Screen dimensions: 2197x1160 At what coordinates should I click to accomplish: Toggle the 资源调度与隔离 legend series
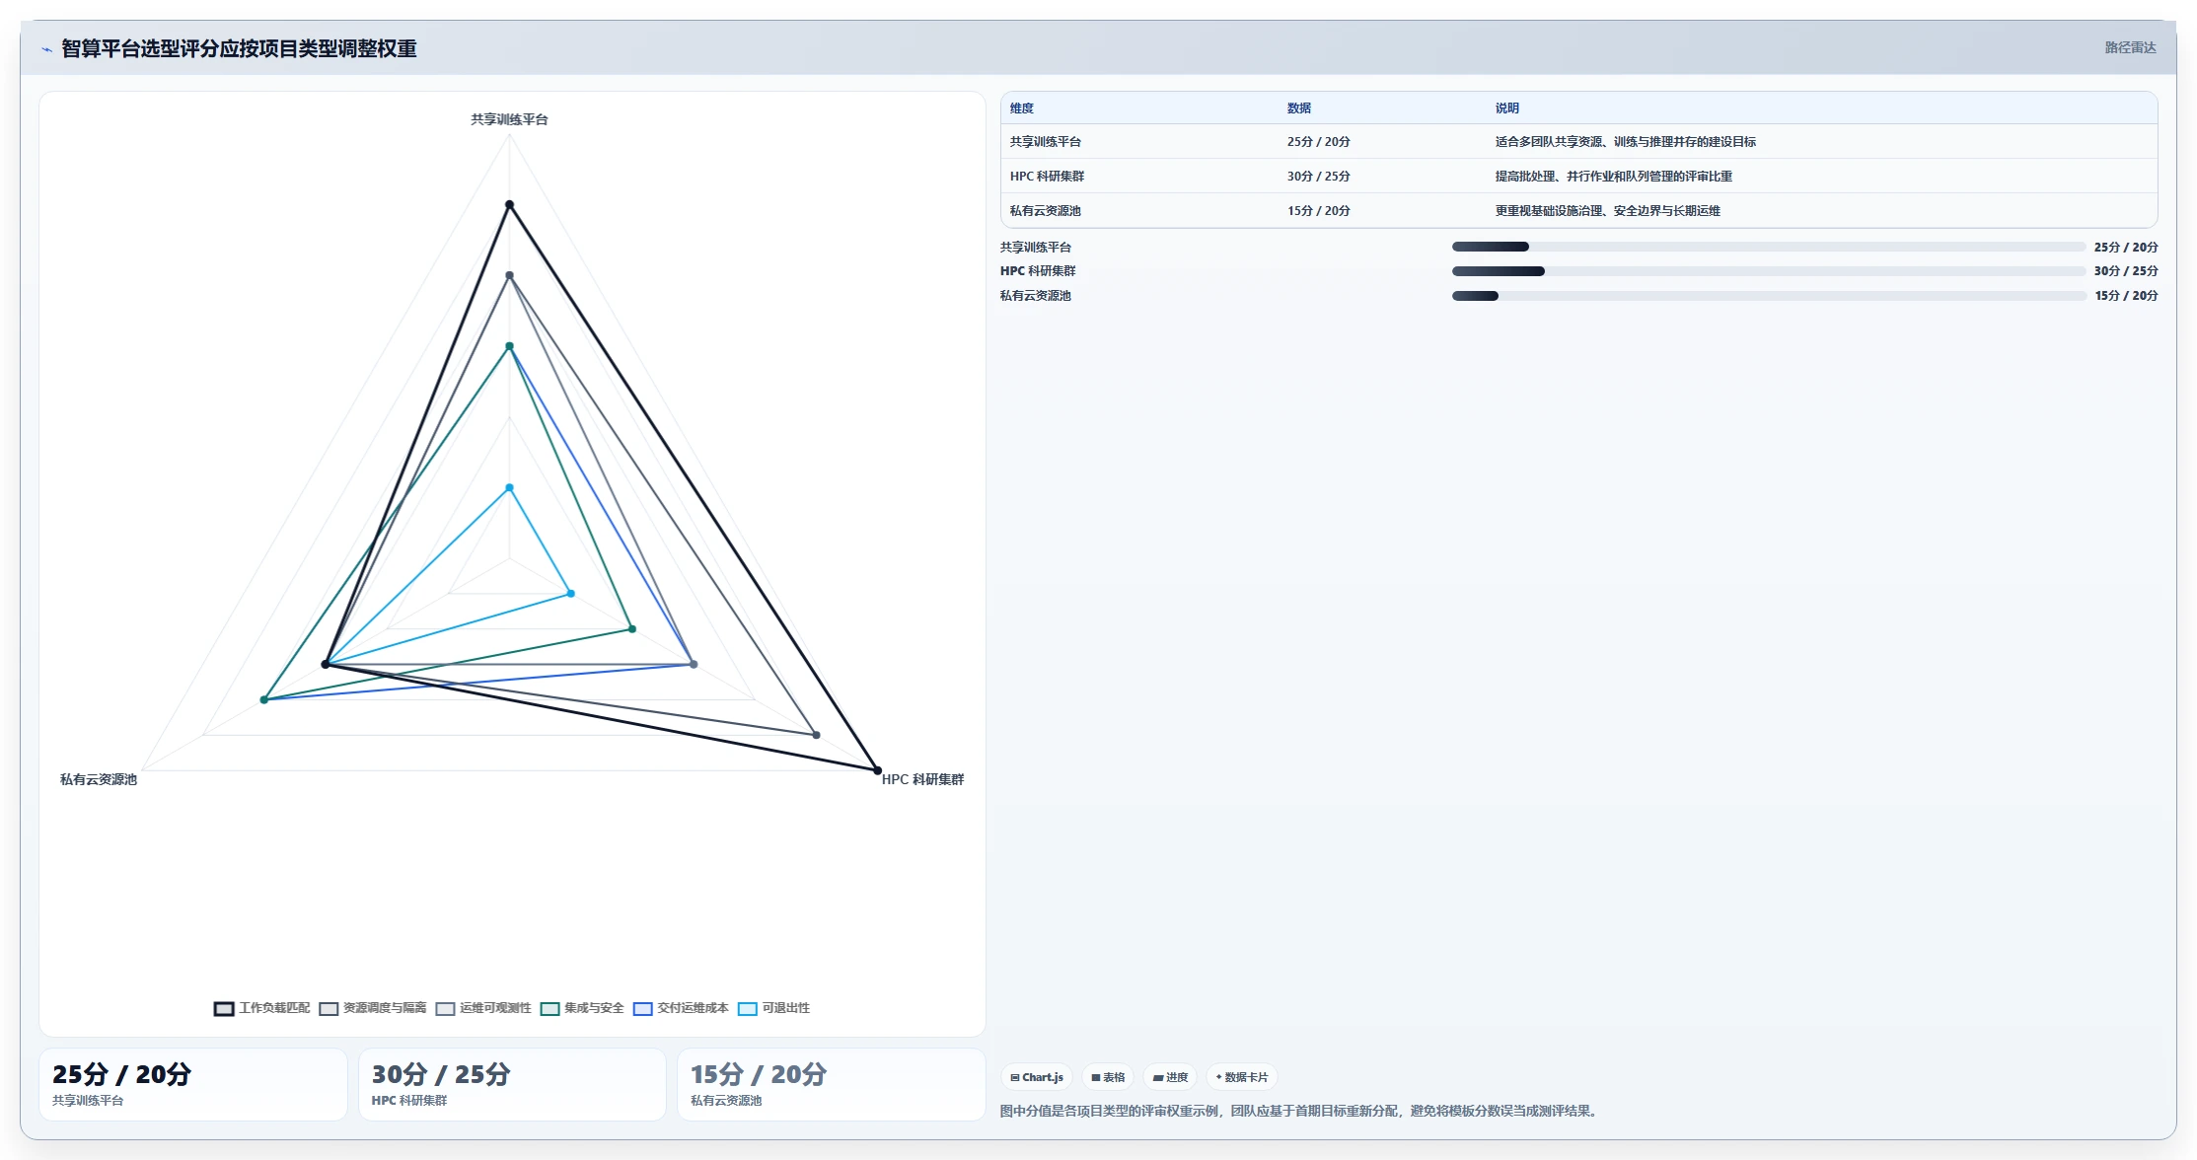373,1008
